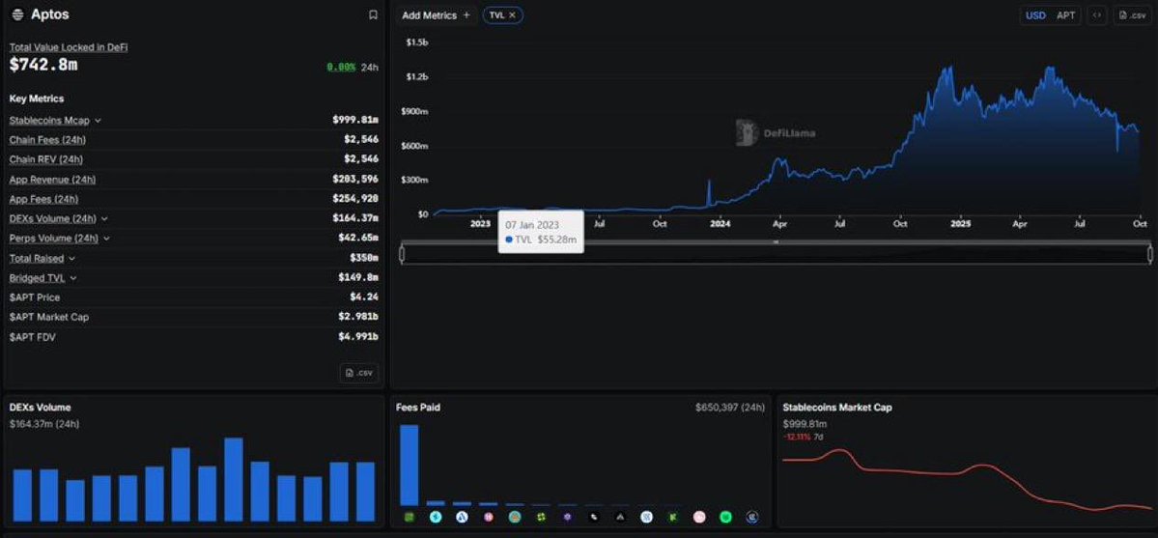The width and height of the screenshot is (1158, 538).
Task: Click the purple gear protocol icon under Fees Paid
Action: 568,518
